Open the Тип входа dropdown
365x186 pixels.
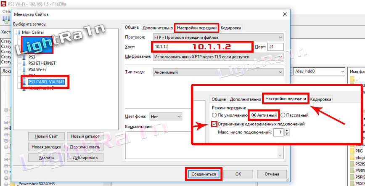[x=218, y=72]
